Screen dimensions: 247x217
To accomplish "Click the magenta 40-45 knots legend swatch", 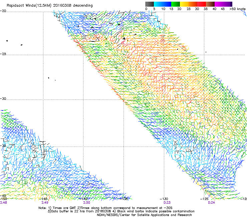I will click(x=219, y=4).
